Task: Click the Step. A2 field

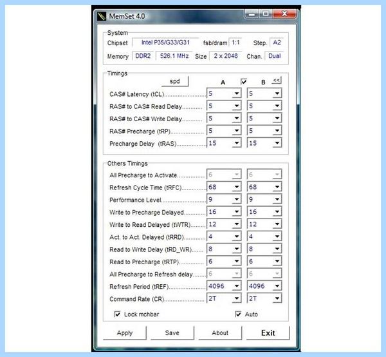Action: pos(277,43)
